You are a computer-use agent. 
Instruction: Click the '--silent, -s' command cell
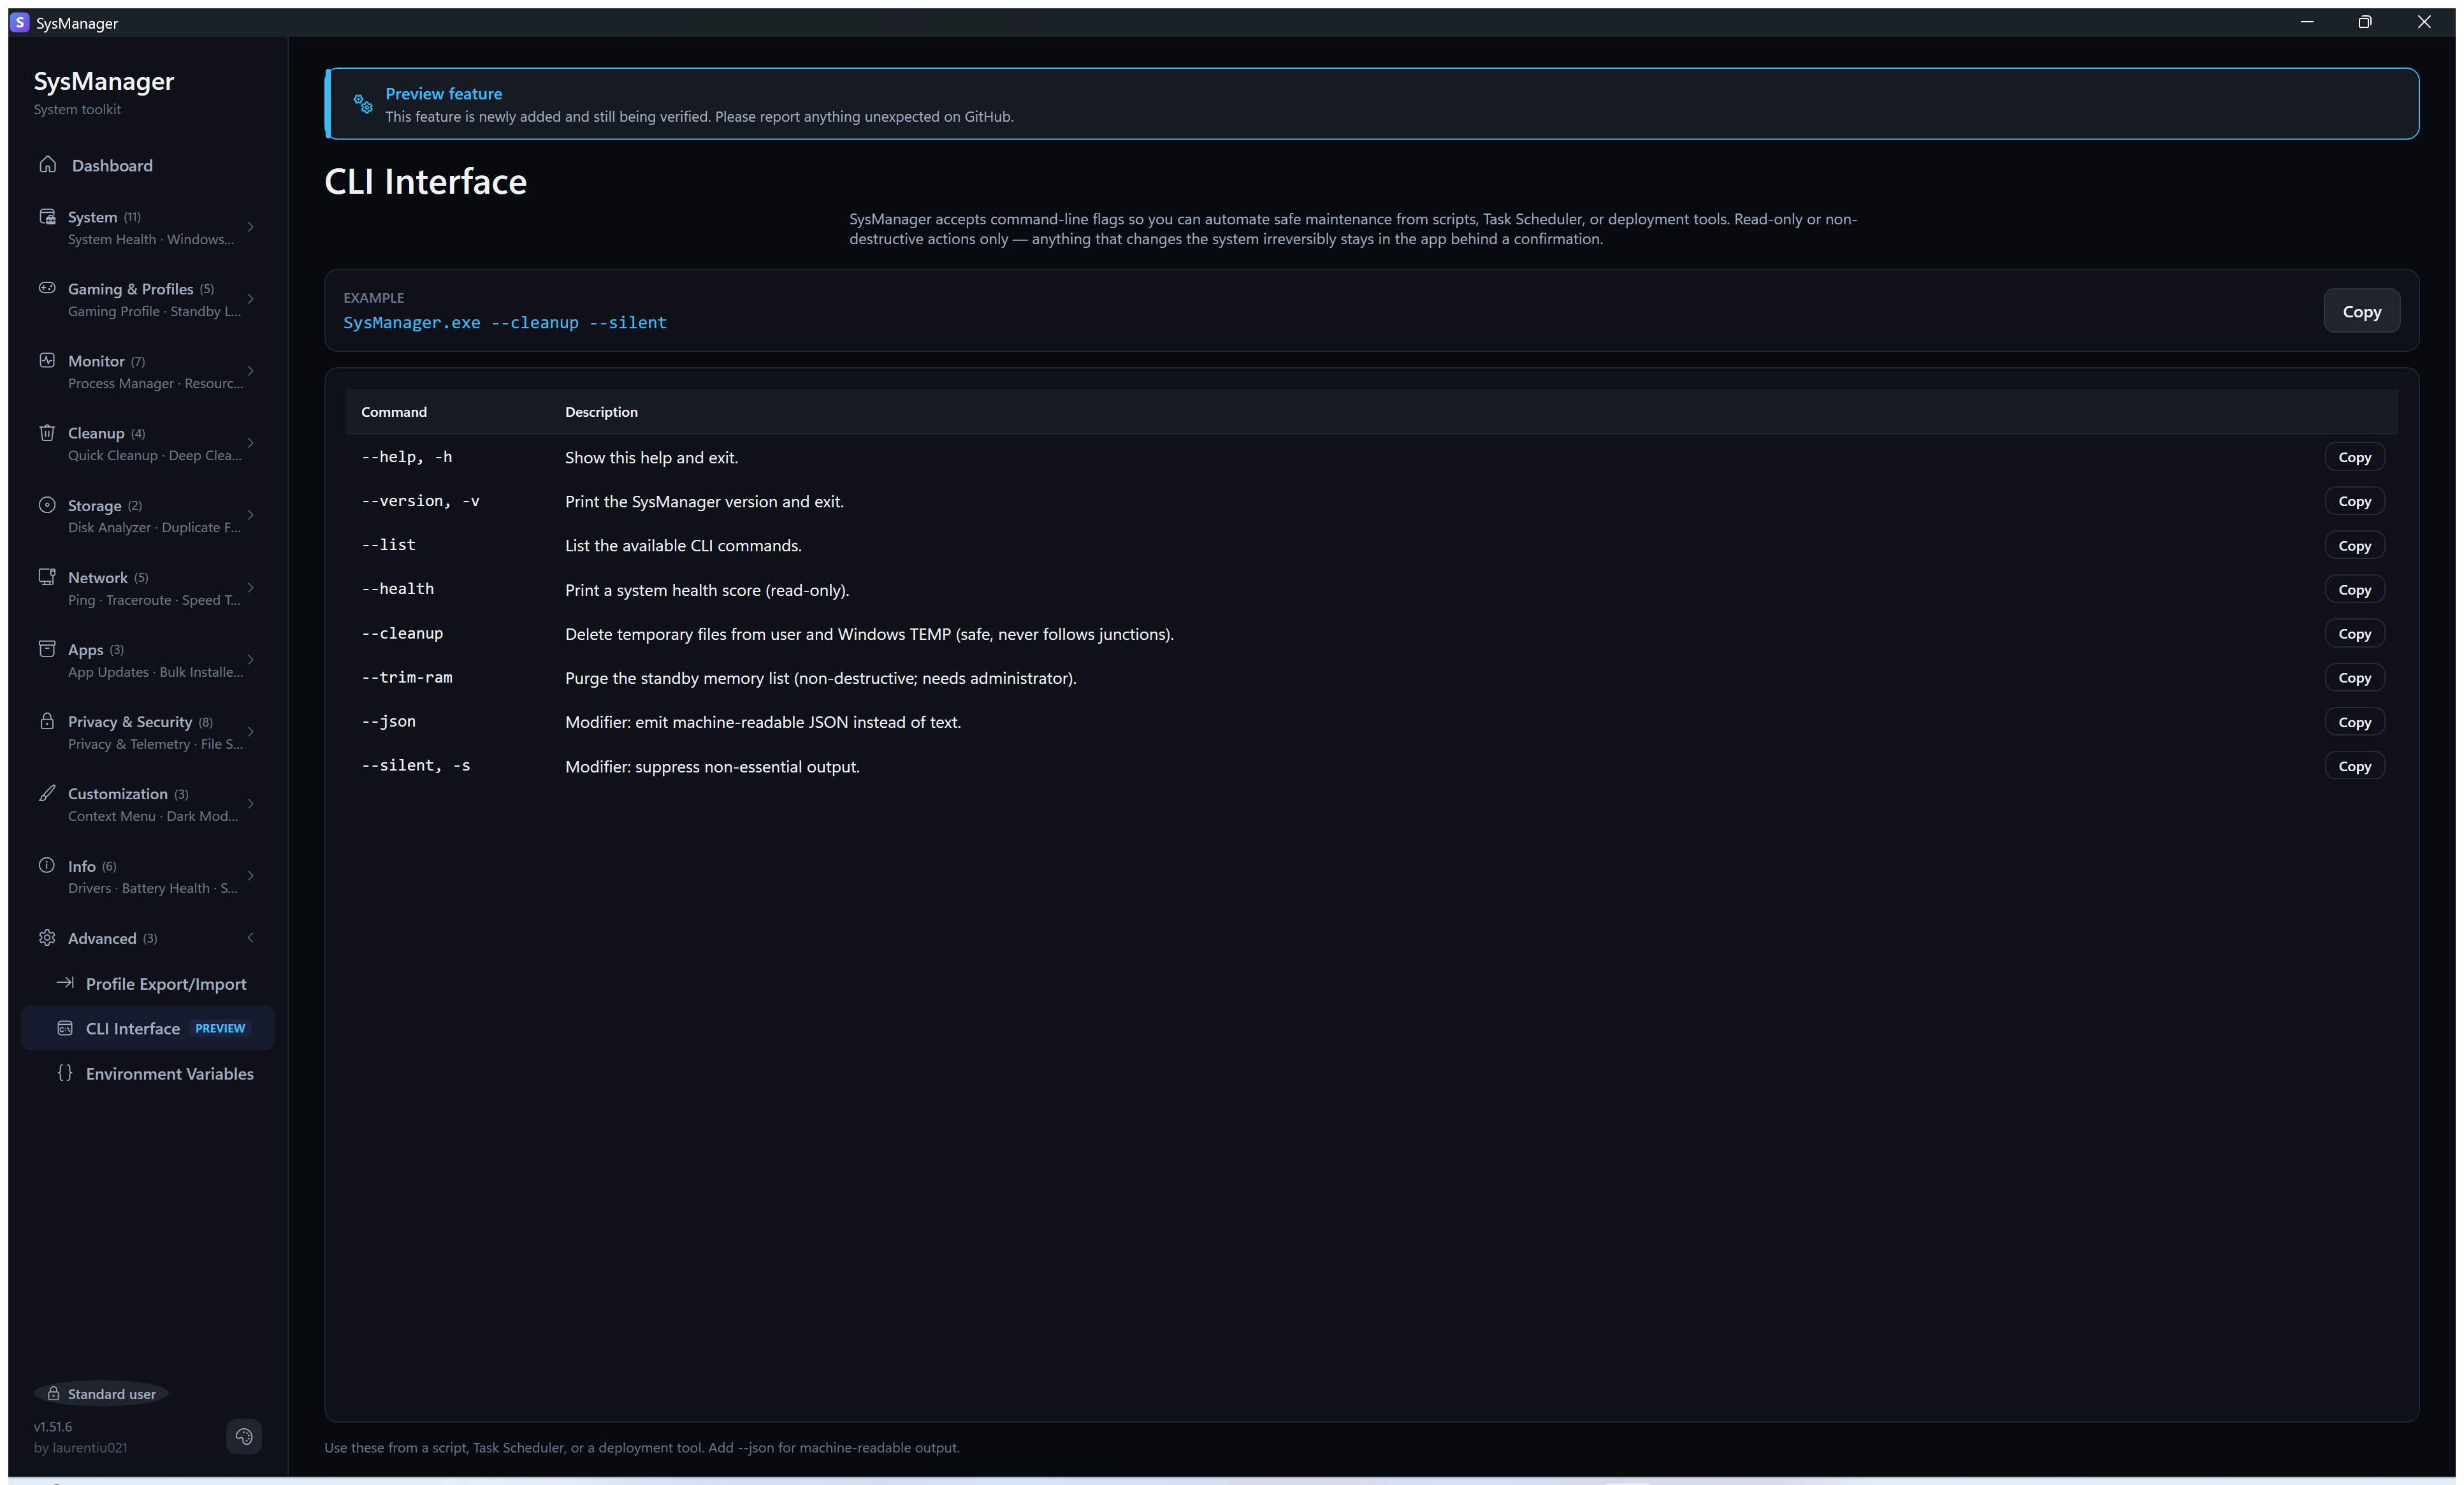[x=415, y=765]
